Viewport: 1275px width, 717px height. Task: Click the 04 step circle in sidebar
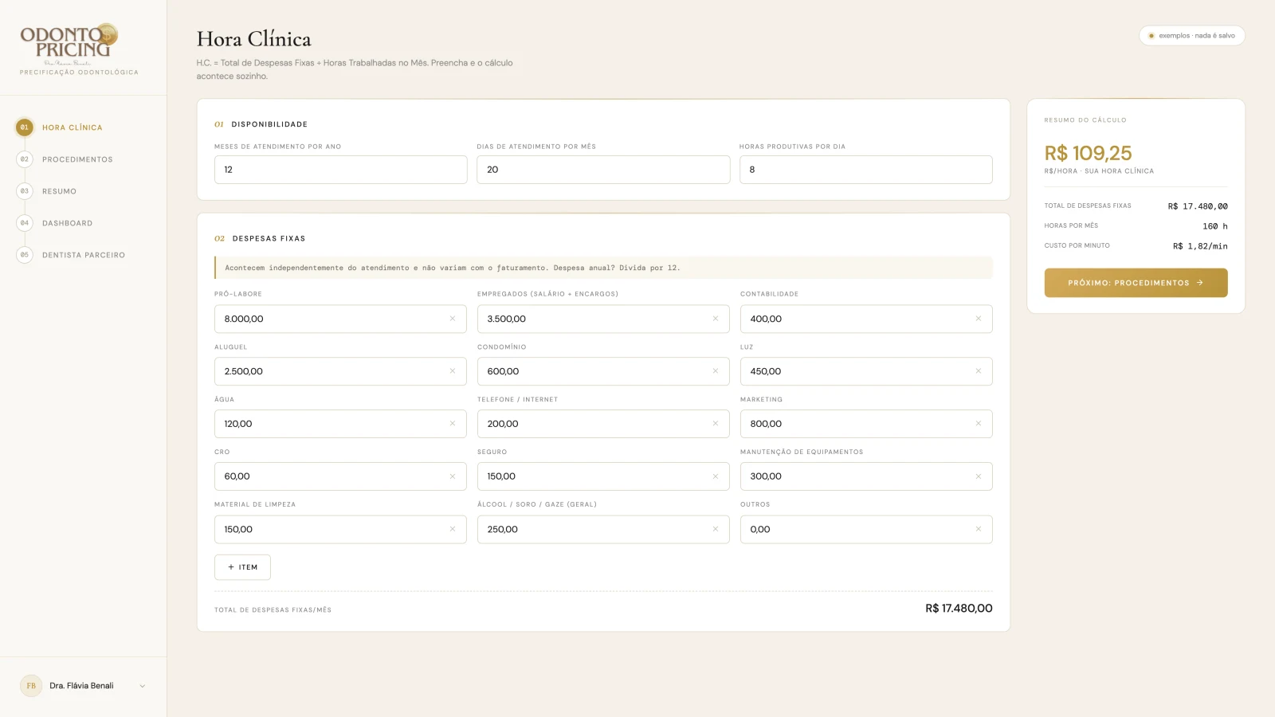click(x=25, y=223)
